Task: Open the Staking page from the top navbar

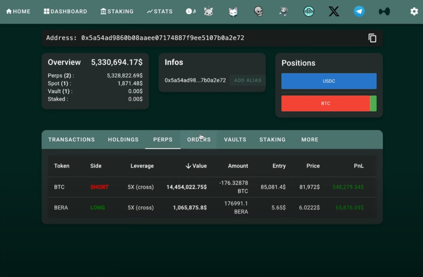Action: pyautogui.click(x=117, y=12)
